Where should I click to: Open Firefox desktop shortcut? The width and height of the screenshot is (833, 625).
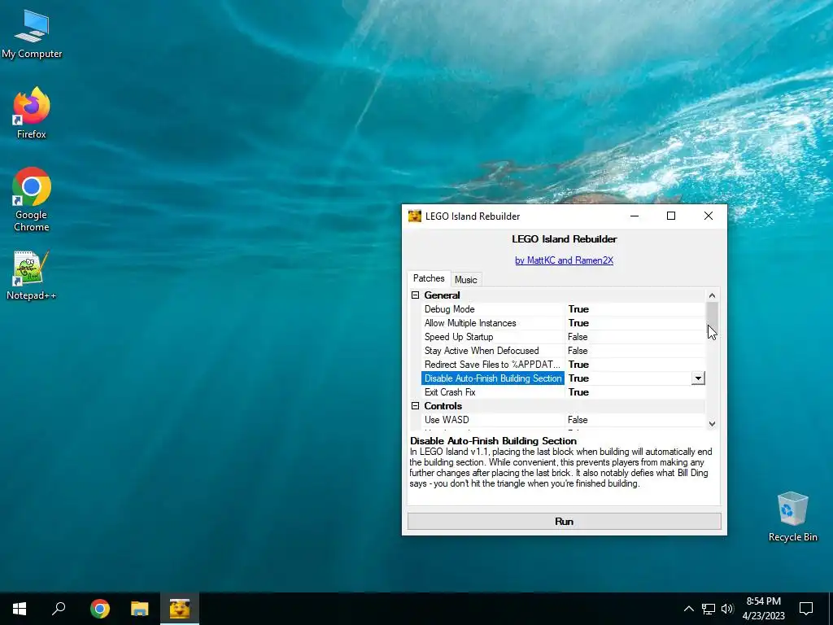32,113
